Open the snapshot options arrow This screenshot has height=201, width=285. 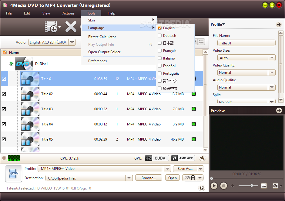coord(281,186)
